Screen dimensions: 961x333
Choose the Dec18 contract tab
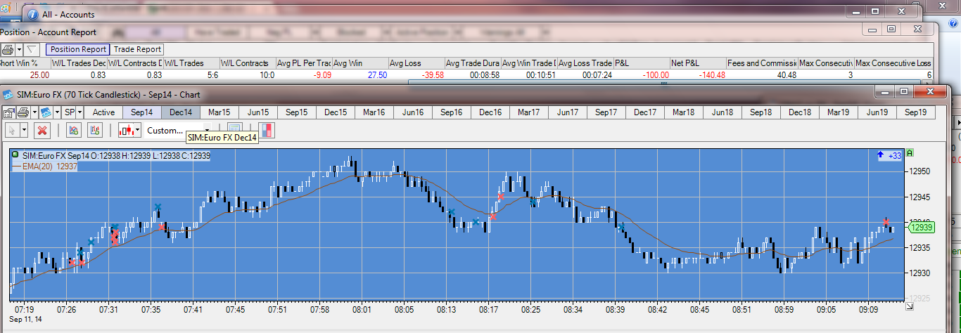[x=800, y=112]
